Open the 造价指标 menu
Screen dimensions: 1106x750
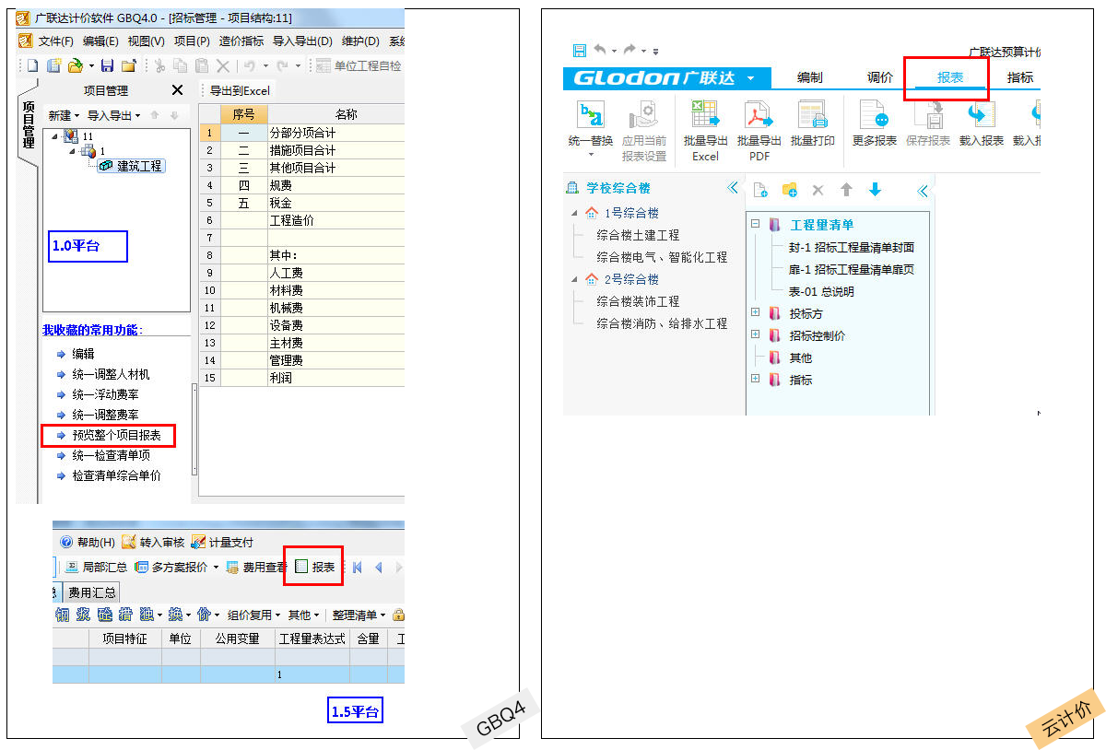(241, 41)
